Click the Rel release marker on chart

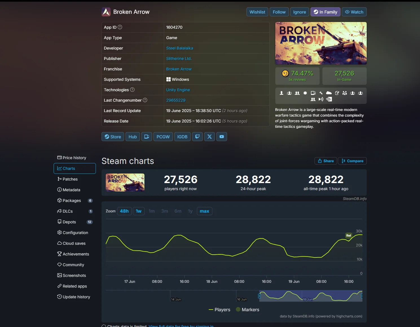coord(349,235)
